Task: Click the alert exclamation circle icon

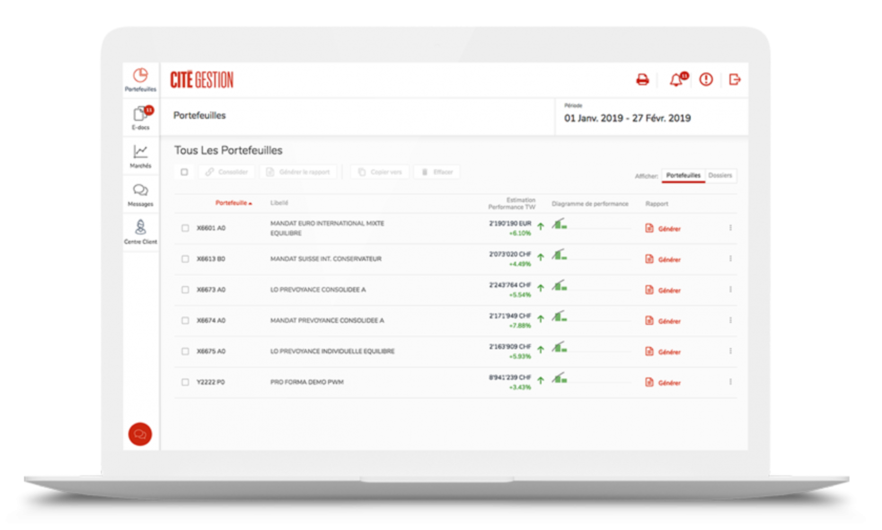Action: 706,79
